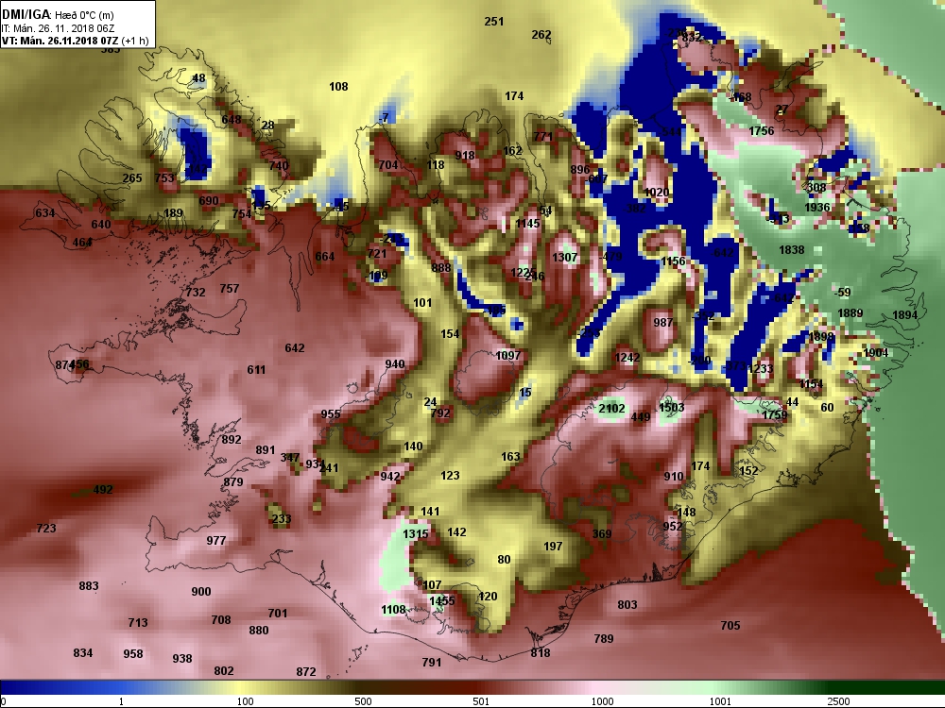The height and width of the screenshot is (708, 945).
Task: Select the map value 958
Action: click(x=132, y=654)
